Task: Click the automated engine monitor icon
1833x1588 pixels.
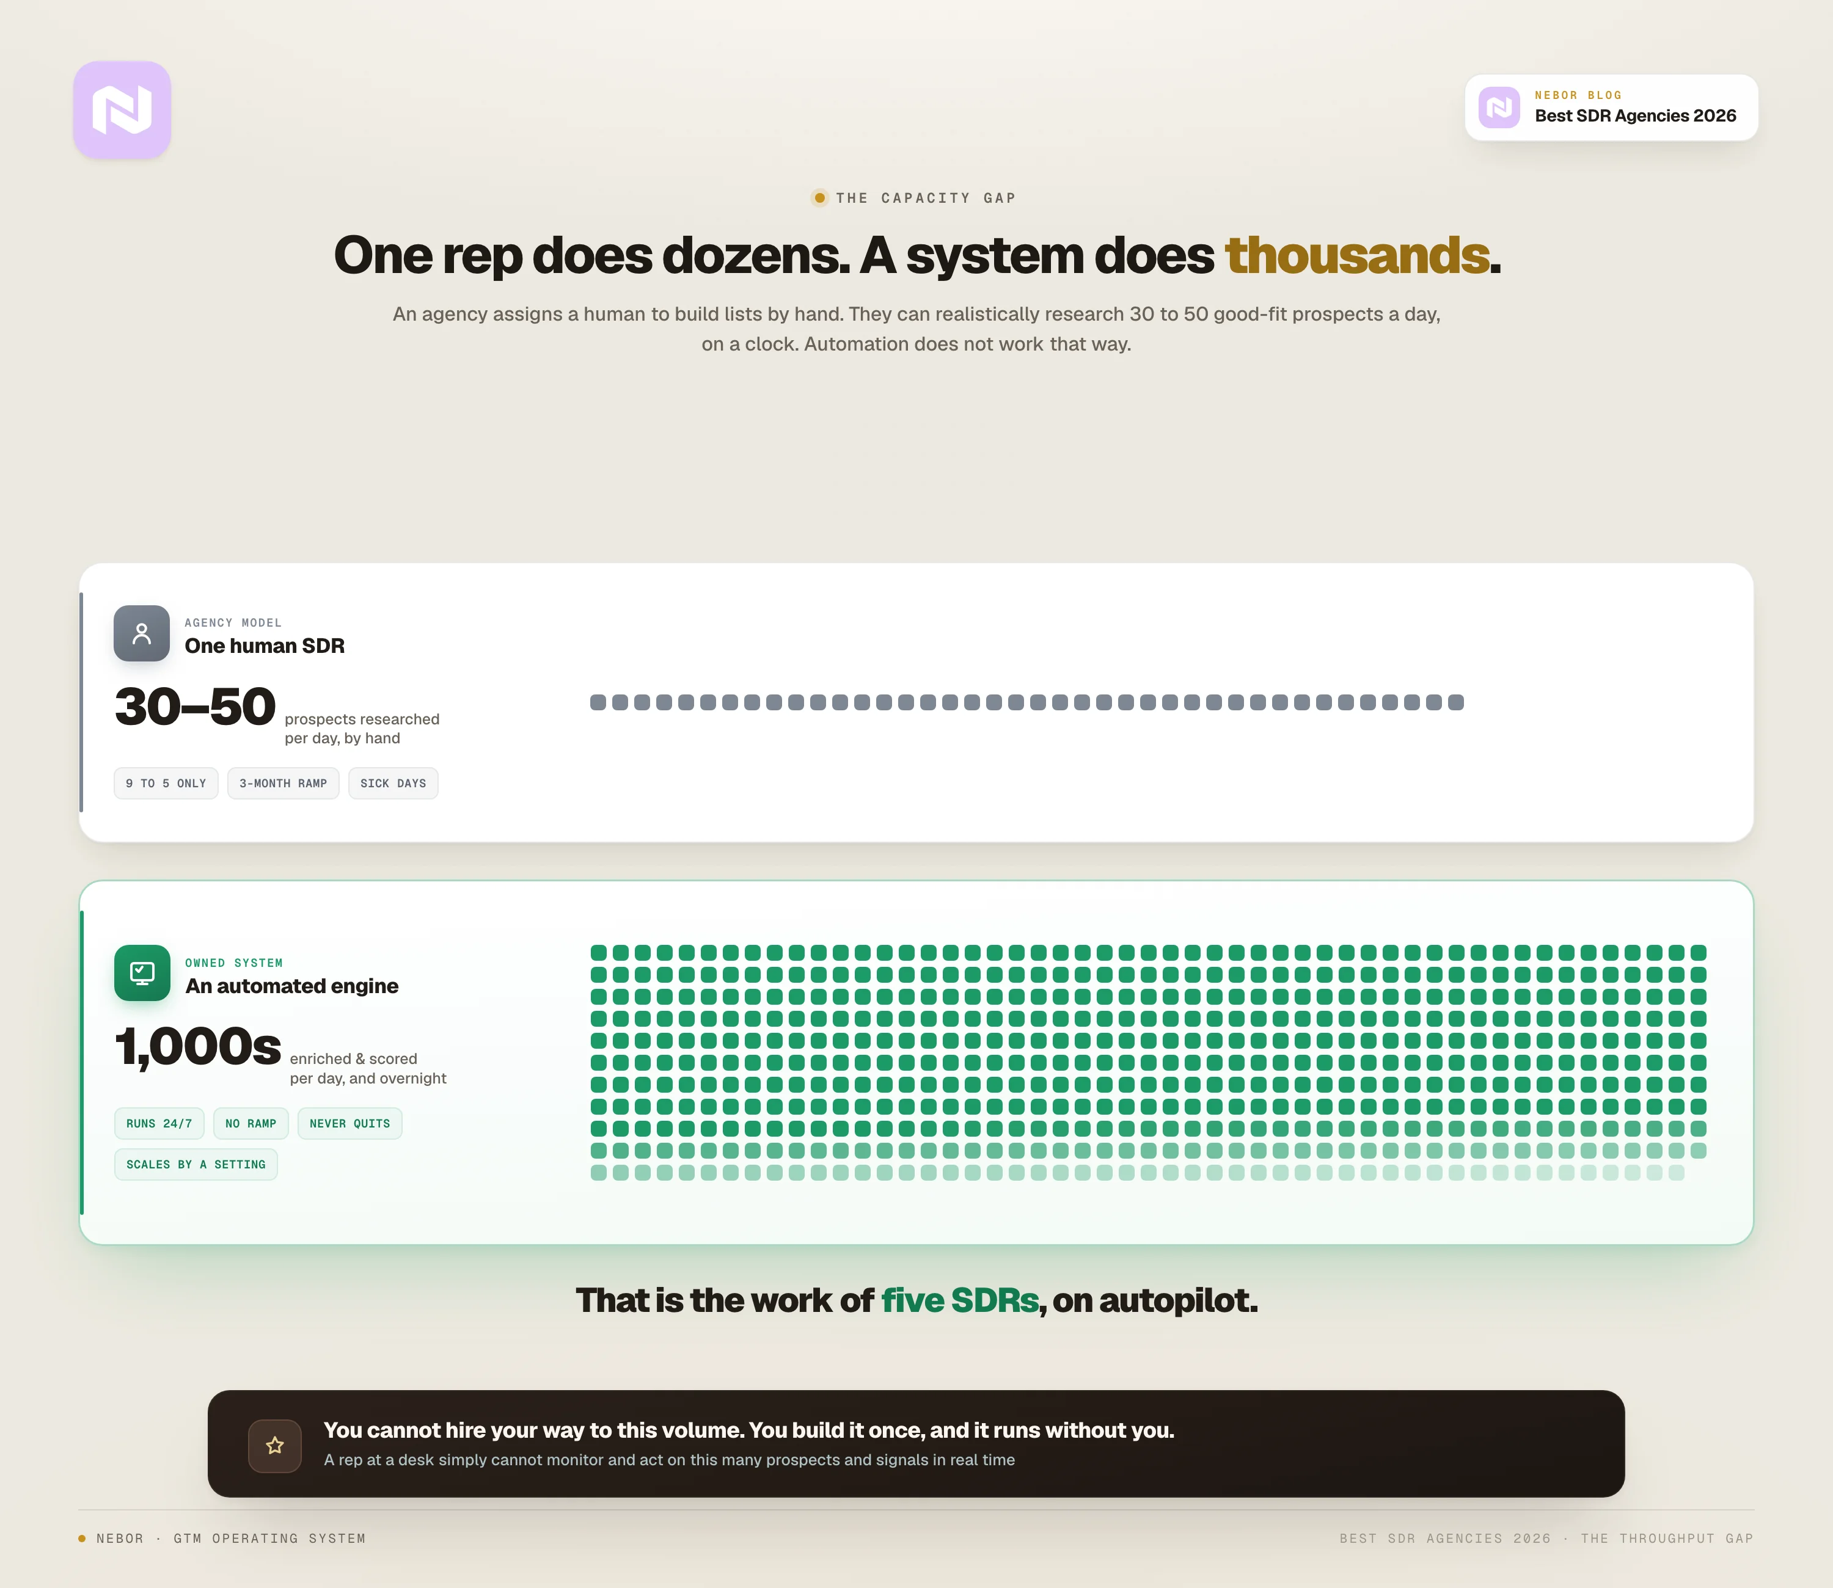Action: (142, 973)
